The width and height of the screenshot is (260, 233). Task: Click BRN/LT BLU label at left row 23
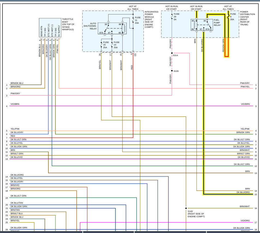tap(17, 213)
